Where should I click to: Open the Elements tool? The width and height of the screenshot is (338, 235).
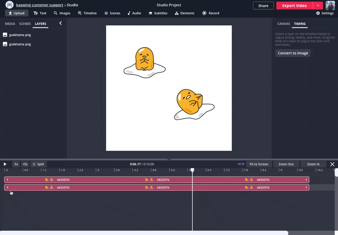(184, 13)
